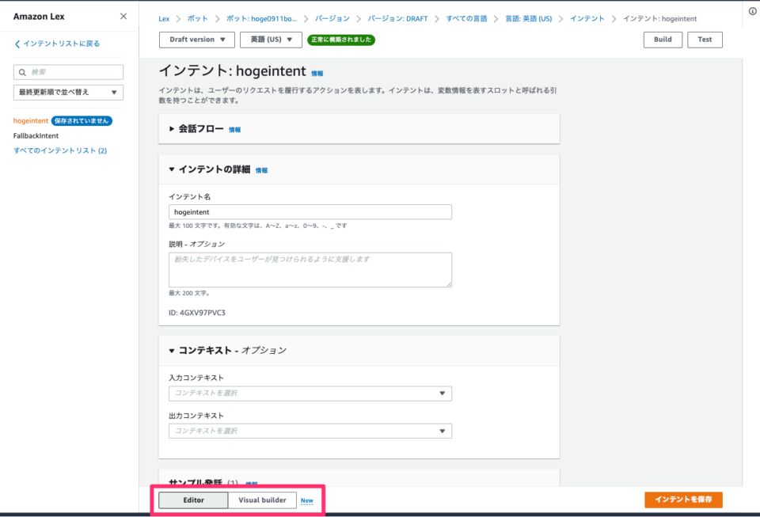Open the インテント breadcrumb link
Image resolution: width=760 pixels, height=517 pixels.
click(x=587, y=19)
